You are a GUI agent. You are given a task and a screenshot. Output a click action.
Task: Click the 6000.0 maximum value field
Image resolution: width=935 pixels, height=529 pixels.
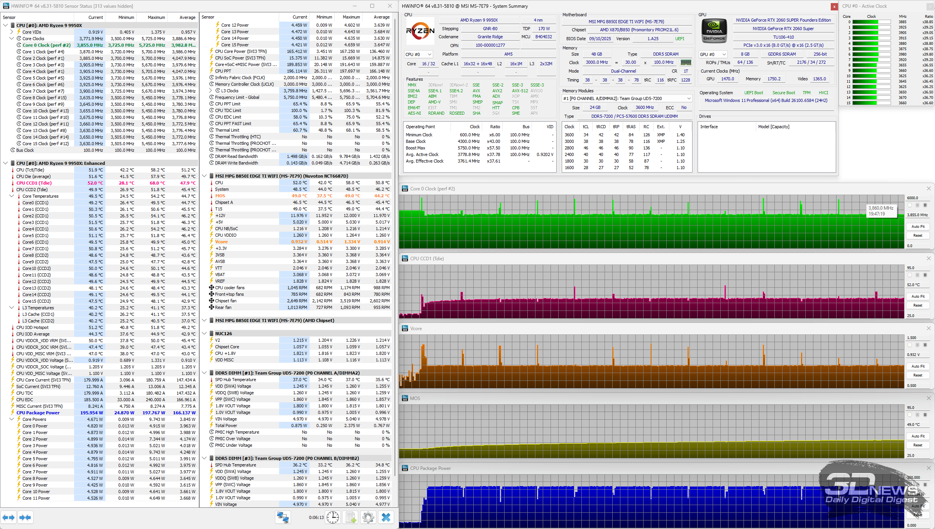point(918,198)
